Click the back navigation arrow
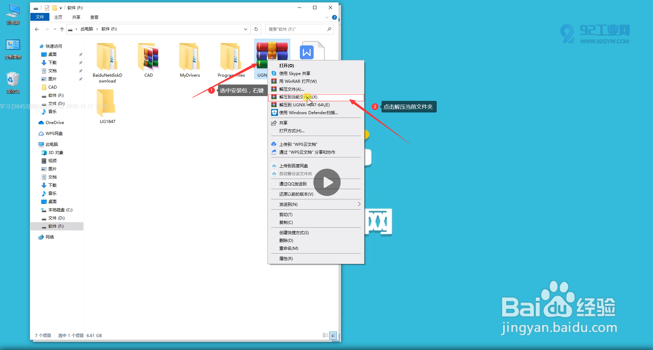Viewport: 653px width, 350px height. point(37,29)
